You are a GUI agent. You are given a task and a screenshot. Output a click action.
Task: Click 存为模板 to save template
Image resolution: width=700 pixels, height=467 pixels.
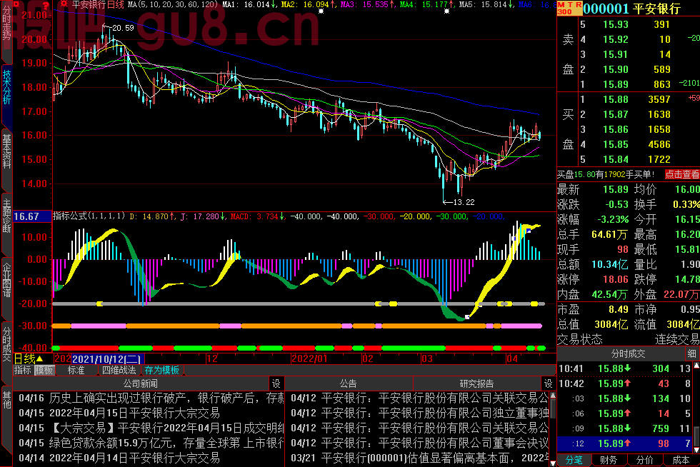(161, 370)
